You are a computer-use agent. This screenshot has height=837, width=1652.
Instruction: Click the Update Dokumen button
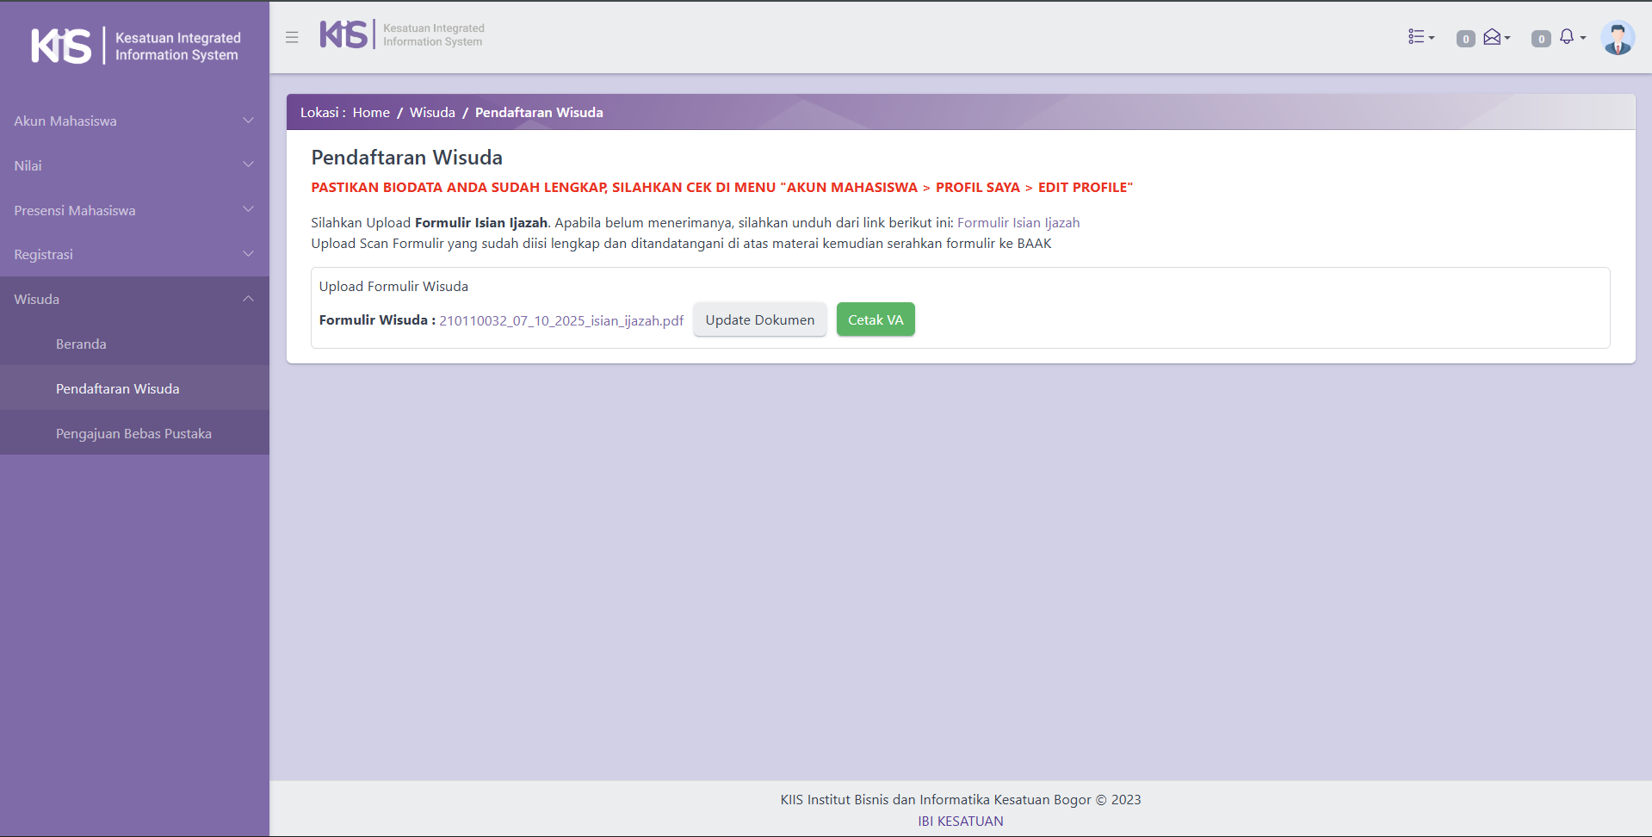click(759, 320)
